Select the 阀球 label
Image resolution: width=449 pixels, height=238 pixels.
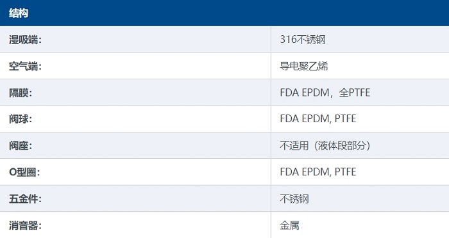21,119
